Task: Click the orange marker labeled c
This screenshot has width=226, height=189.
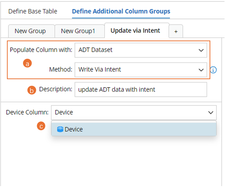Action: 42,126
